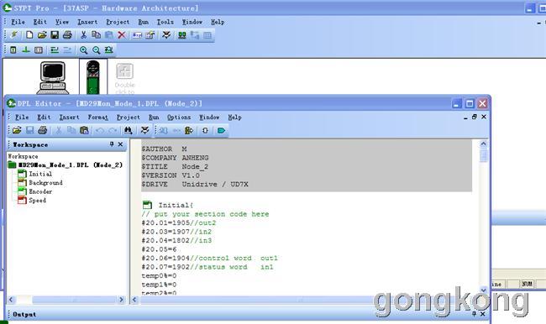Click the code editor scroll up arrow
Screen dimensions: 546x324
pos(483,144)
